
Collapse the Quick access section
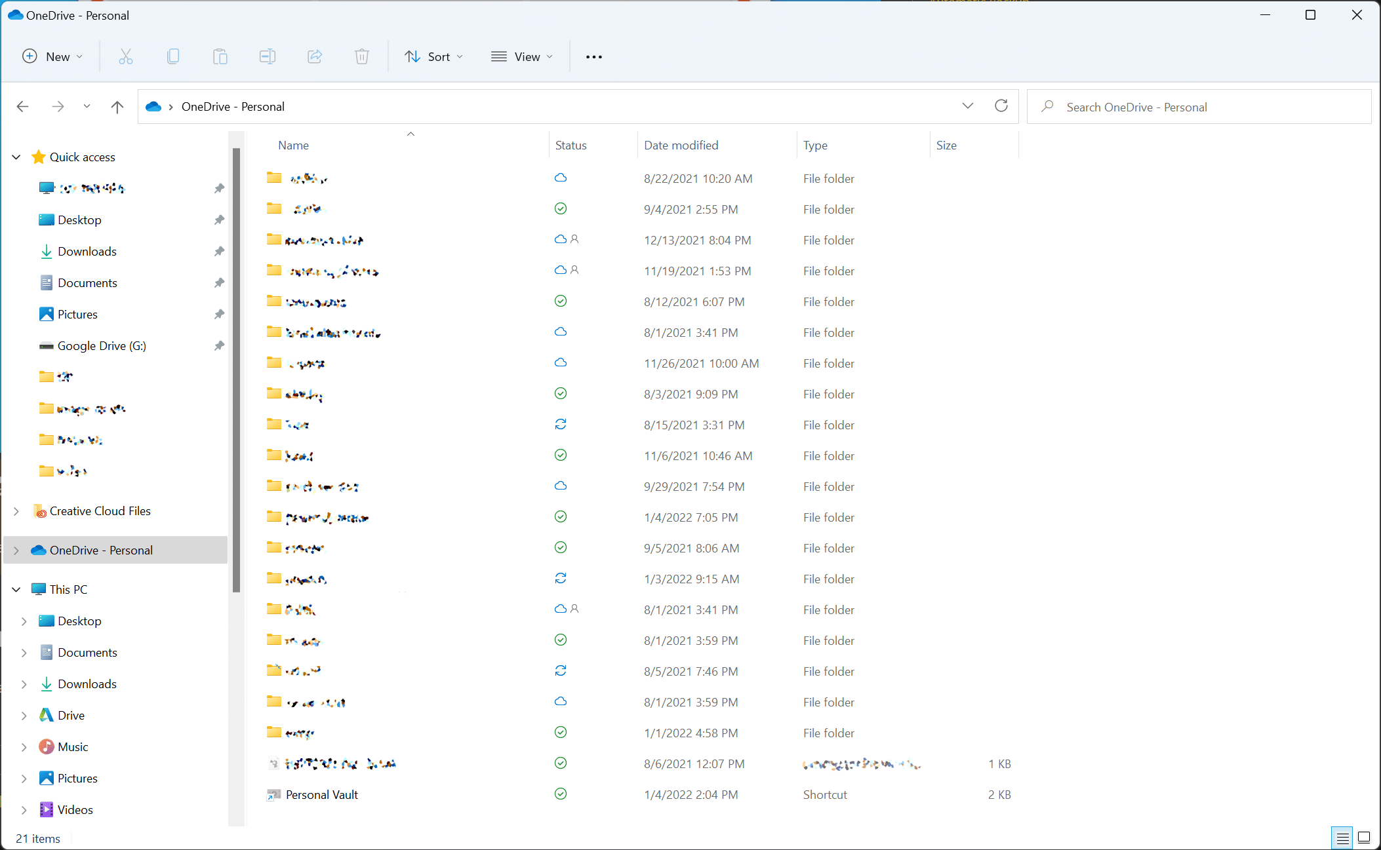15,157
